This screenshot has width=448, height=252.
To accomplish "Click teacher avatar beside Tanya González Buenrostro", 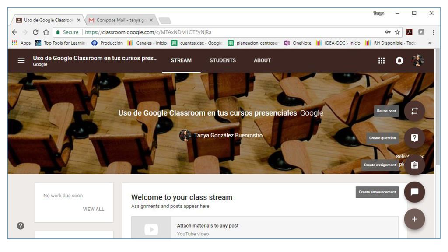I will (x=185, y=135).
